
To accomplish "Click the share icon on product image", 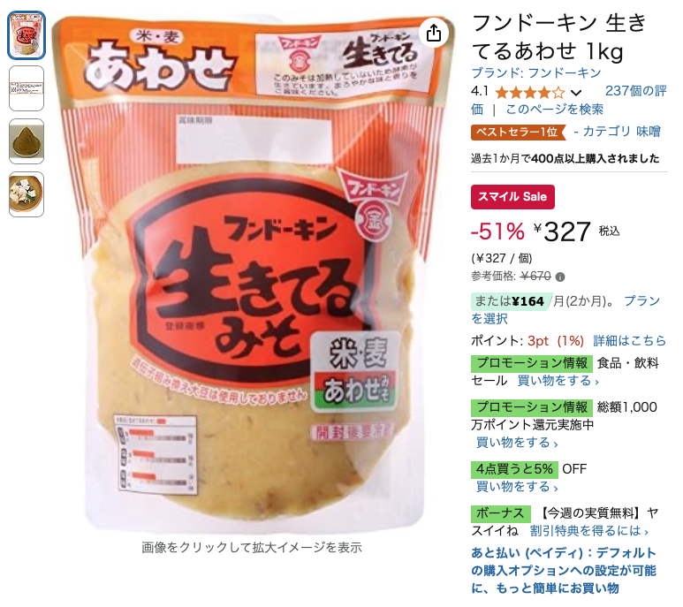I will click(434, 33).
